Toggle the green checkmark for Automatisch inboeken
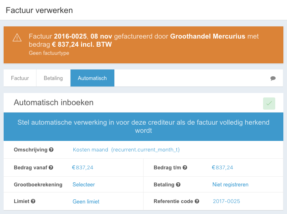The height and width of the screenshot is (214, 287). click(x=269, y=104)
